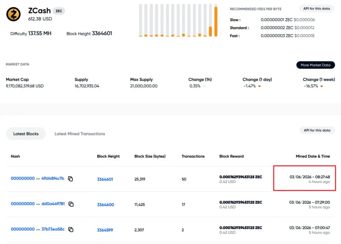Select Change (1 week) value -16.57%

pos(311,86)
